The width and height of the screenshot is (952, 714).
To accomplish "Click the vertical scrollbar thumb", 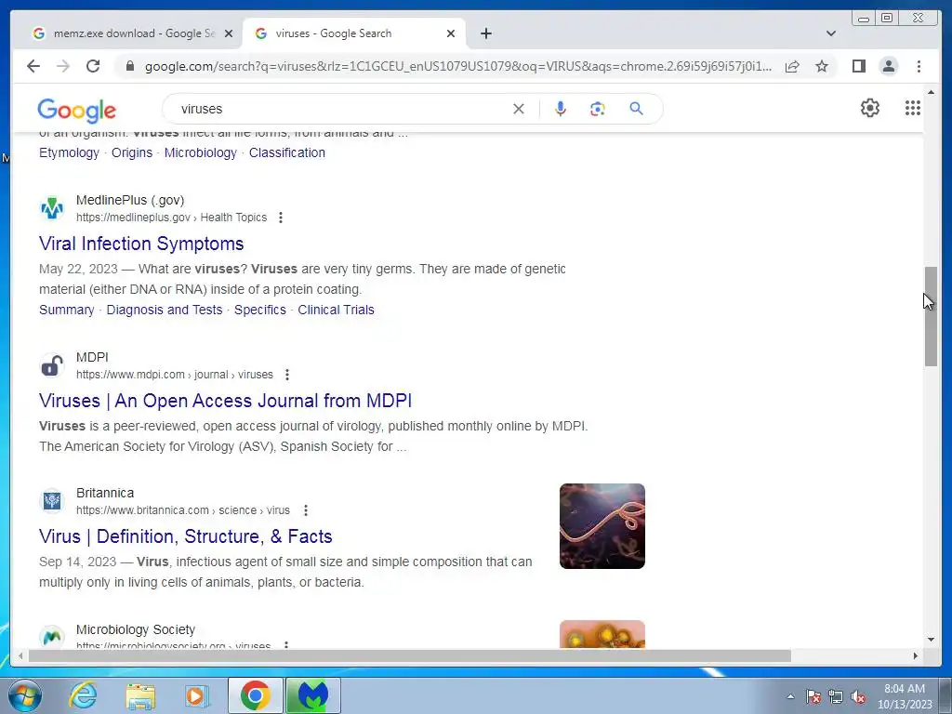I will point(931,316).
